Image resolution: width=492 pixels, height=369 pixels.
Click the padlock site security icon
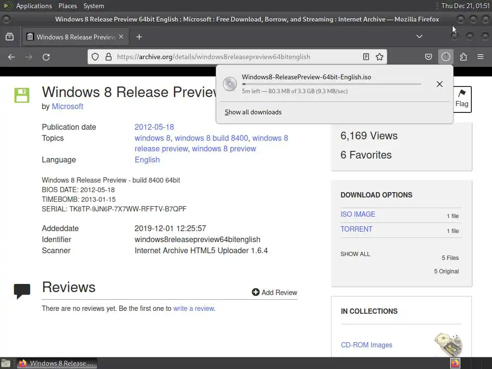coord(109,57)
